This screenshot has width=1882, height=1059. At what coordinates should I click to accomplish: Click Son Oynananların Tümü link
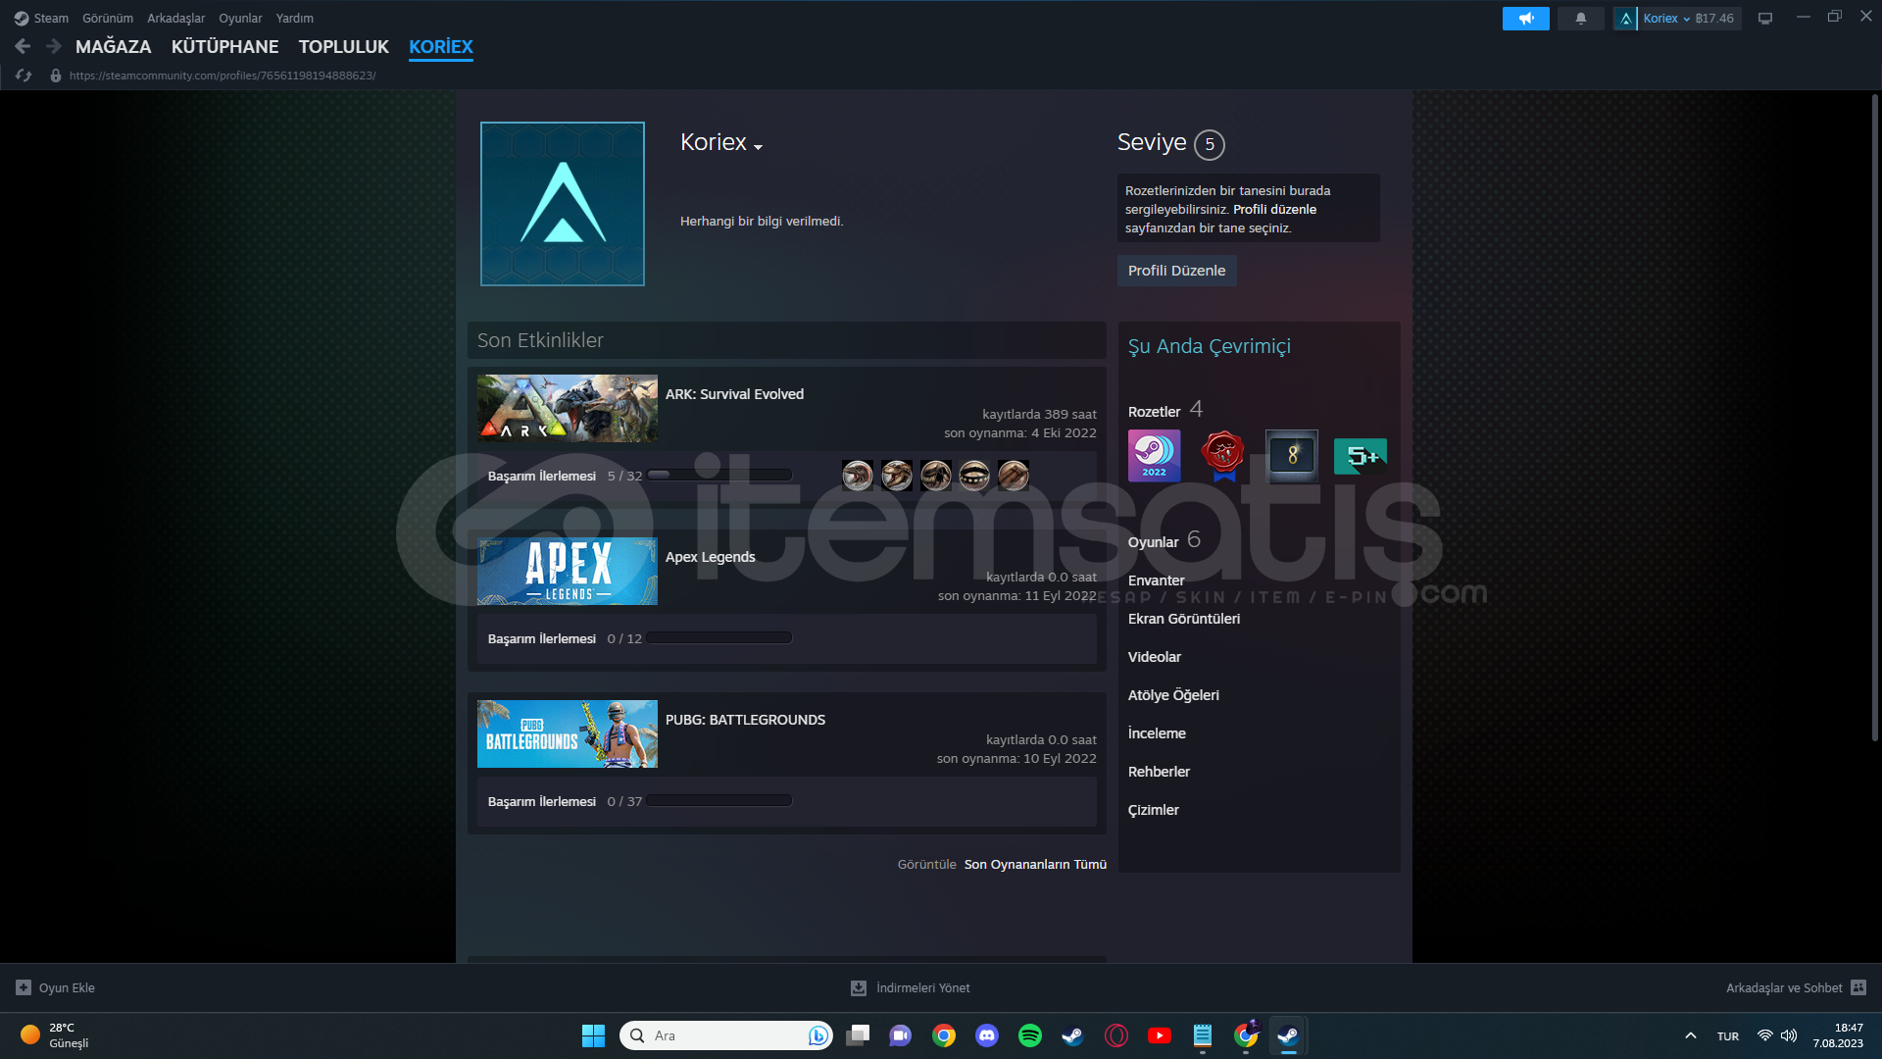point(1035,864)
